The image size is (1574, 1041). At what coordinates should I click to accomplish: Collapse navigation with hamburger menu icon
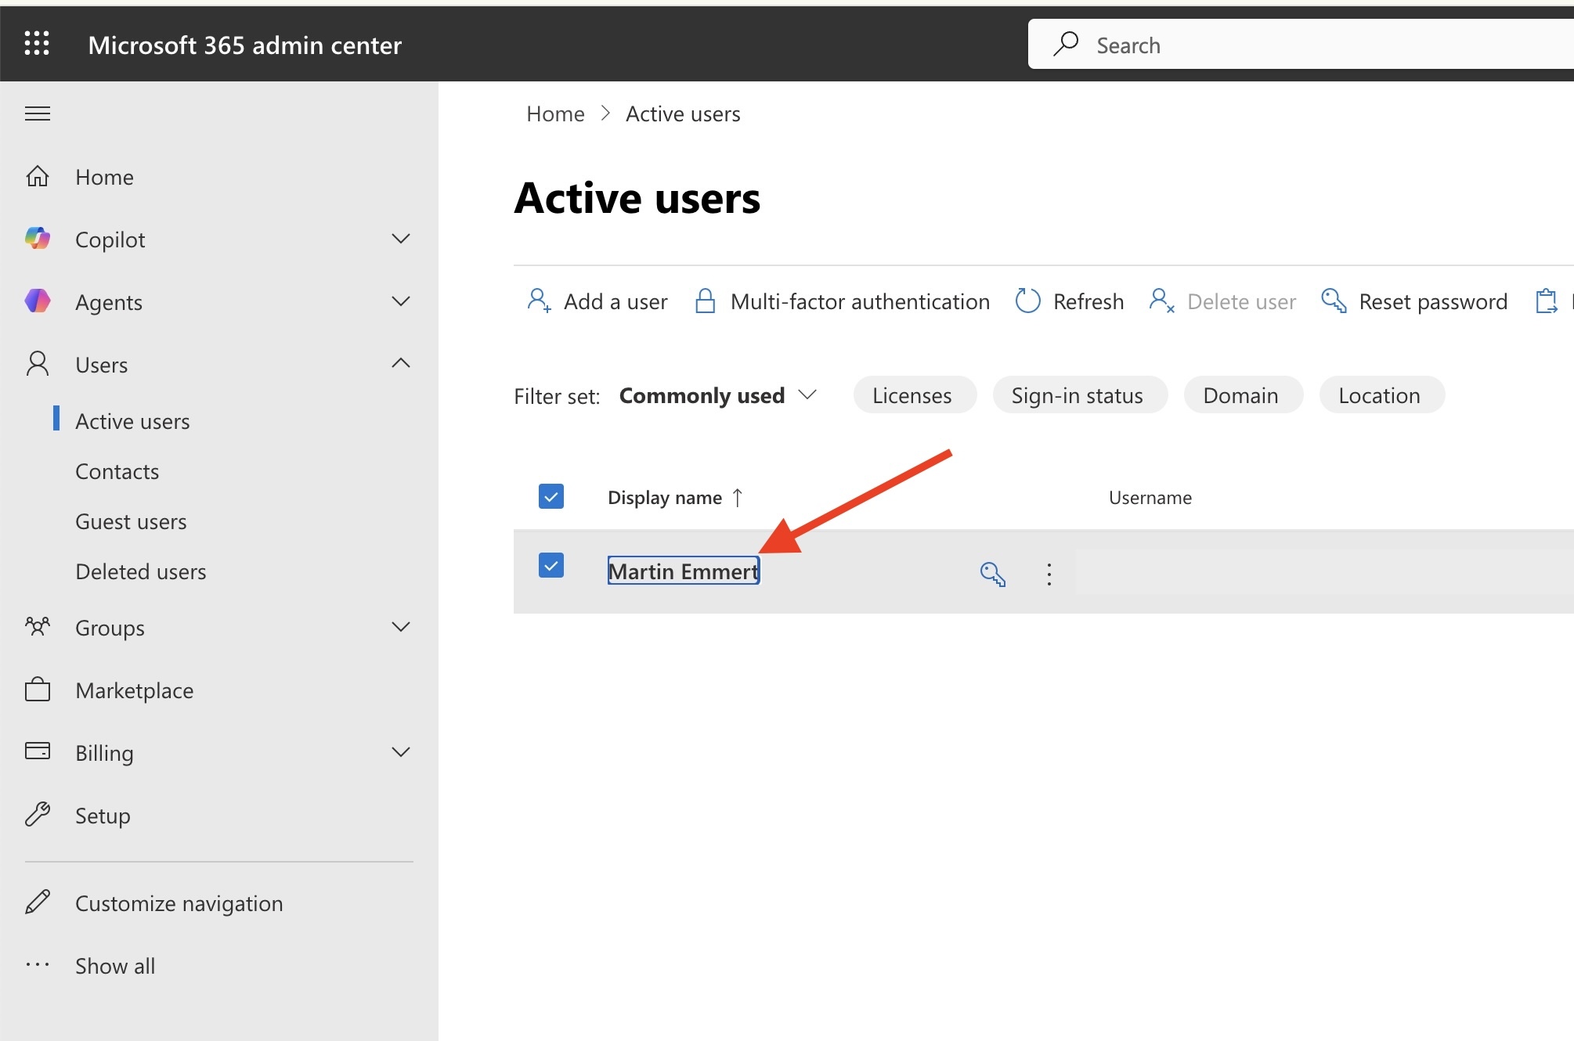coord(38,113)
